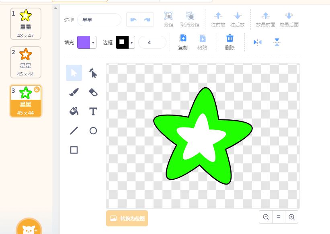Click 转换为位图 convert to bitmap button
Screen dimensions: 330x234
127,218
